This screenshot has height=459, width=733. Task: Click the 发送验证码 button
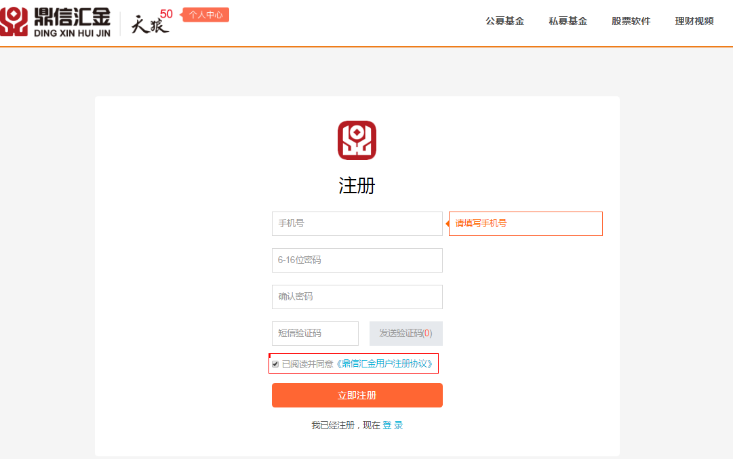pyautogui.click(x=405, y=334)
